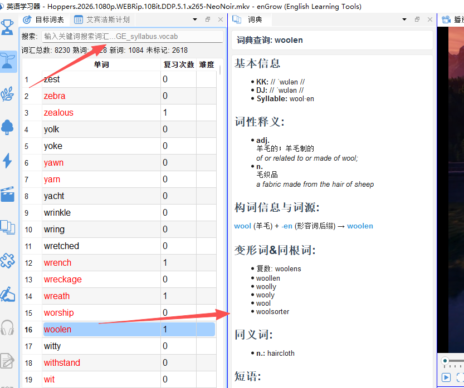Screen dimensions: 464x388
Task: Open the headphones listening sidebar icon
Action: [7, 328]
